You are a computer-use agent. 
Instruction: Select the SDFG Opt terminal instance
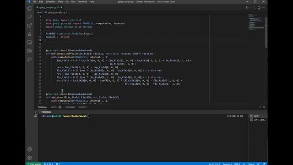(258, 120)
